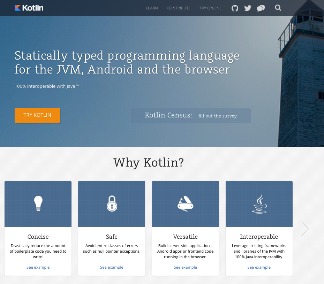Open 'See example' under Safe
Viewport: 324px width, 284px height.
click(112, 267)
